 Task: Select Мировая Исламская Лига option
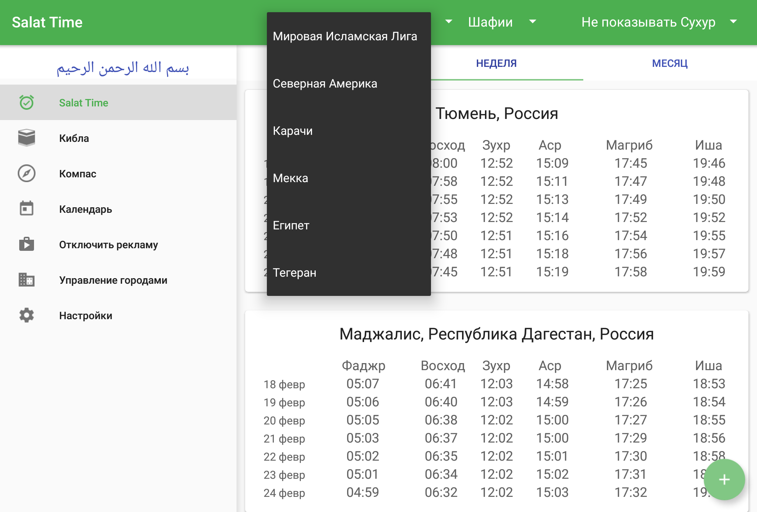click(x=345, y=36)
